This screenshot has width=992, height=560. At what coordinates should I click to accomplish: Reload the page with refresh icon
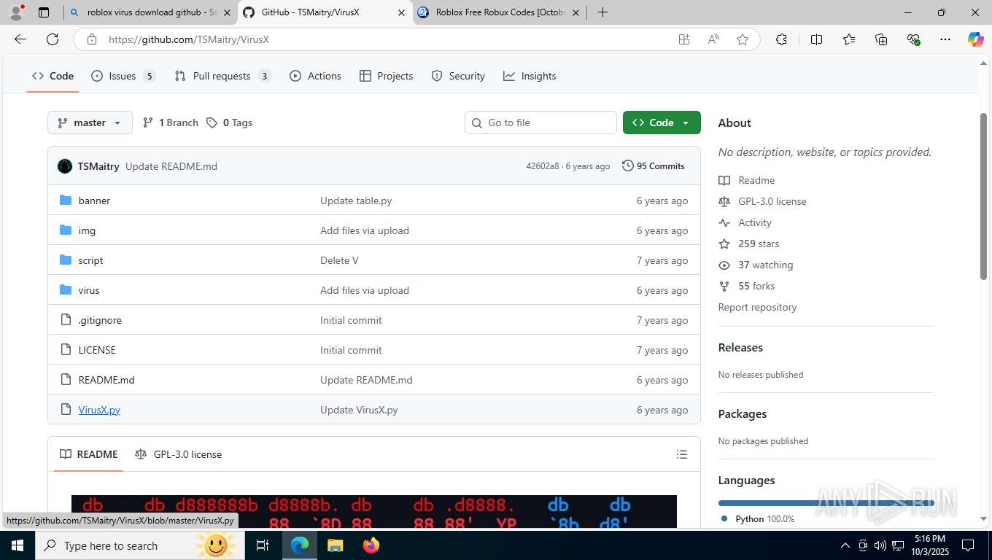coord(53,39)
